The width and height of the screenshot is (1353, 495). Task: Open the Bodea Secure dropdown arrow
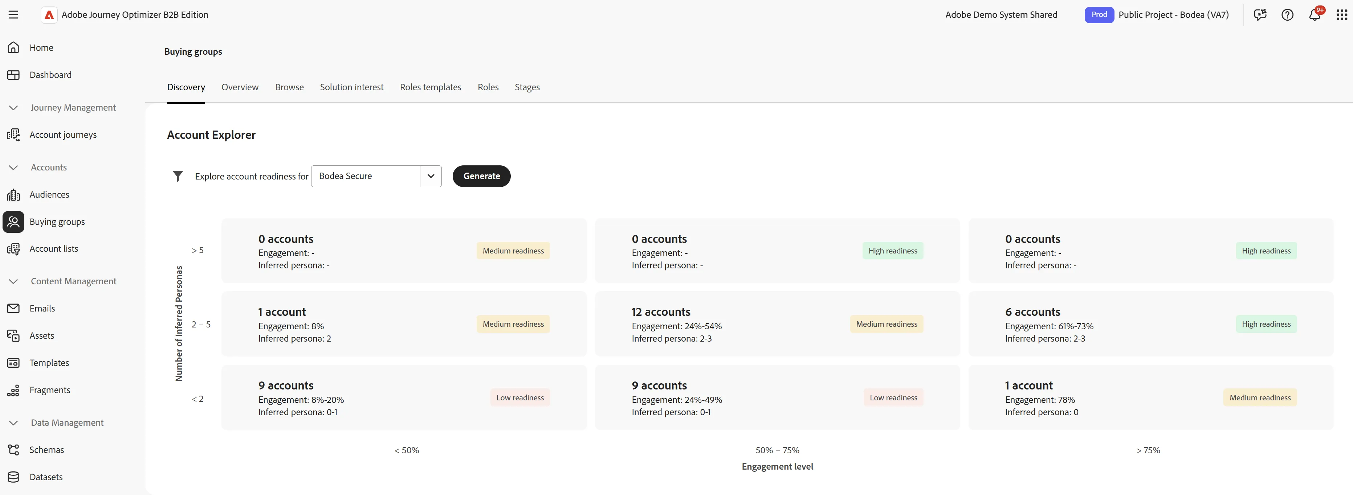click(x=431, y=176)
